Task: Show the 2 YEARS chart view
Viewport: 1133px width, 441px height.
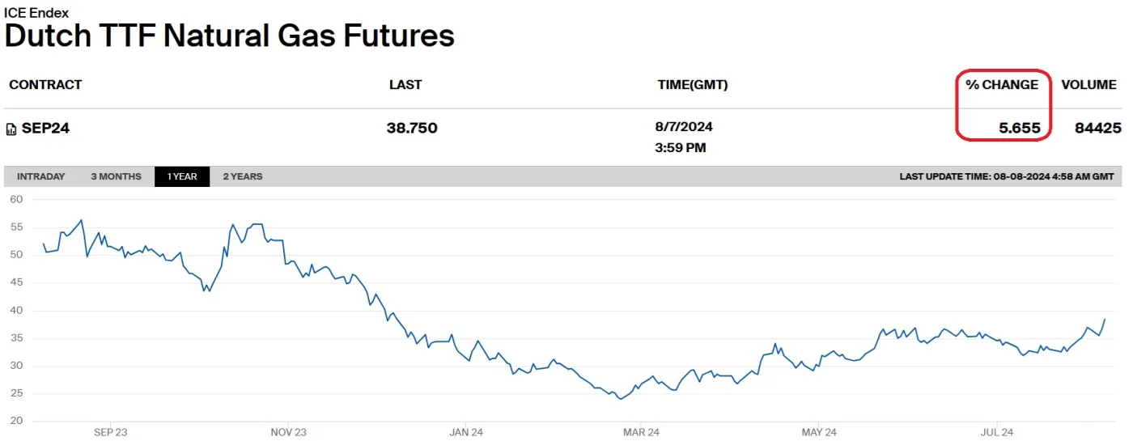Action: (x=243, y=176)
